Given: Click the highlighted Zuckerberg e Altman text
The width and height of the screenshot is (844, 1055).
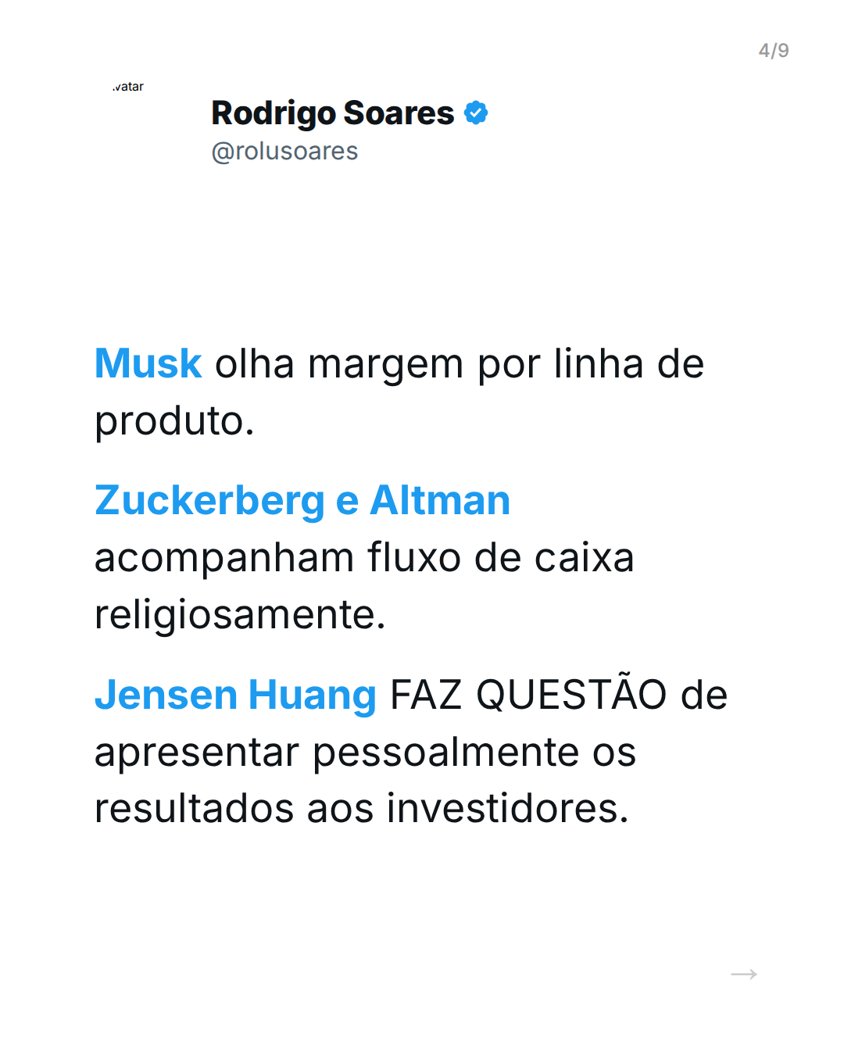Looking at the screenshot, I should (x=302, y=501).
